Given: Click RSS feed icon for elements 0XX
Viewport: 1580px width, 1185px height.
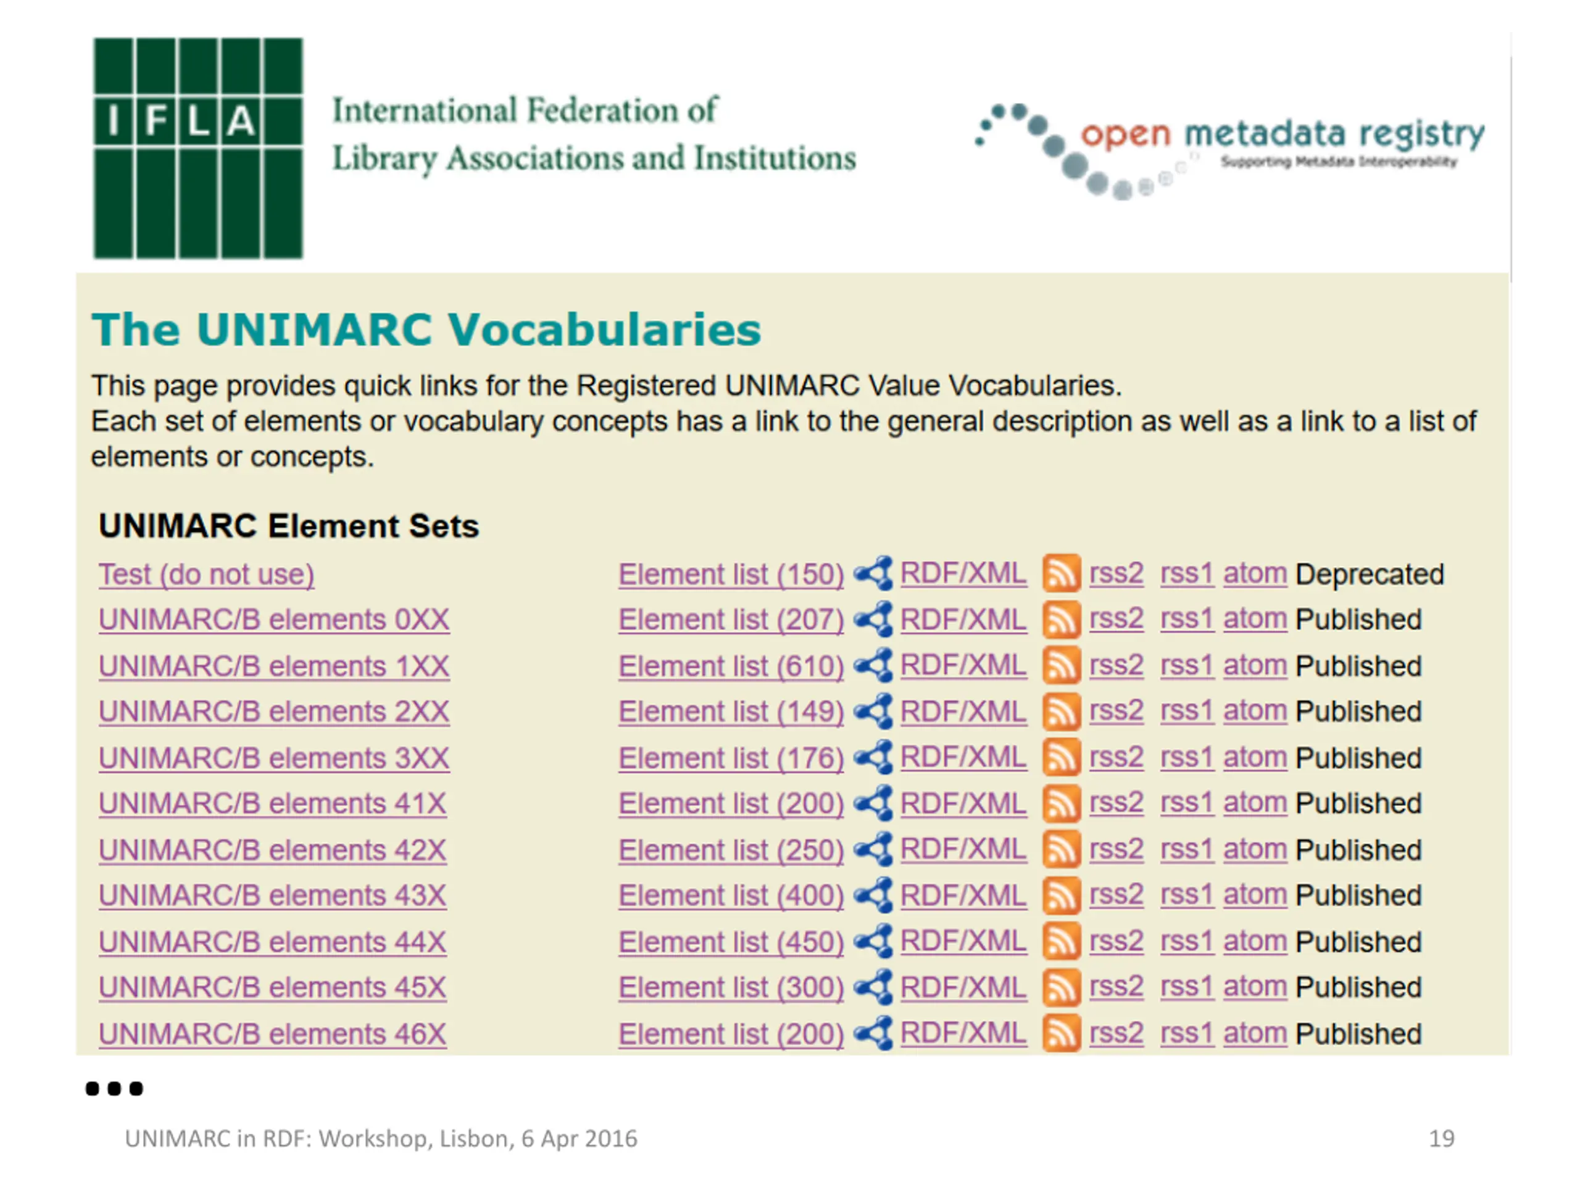Looking at the screenshot, I should point(1061,619).
